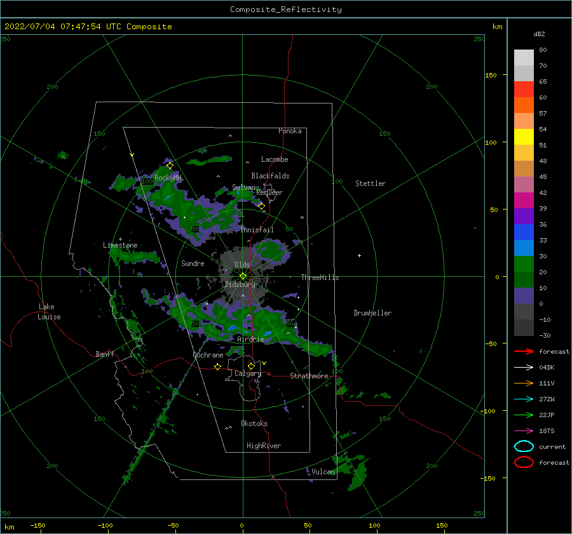
Task: Select the cyan 27ZW arrow legend icon
Action: pos(524,399)
